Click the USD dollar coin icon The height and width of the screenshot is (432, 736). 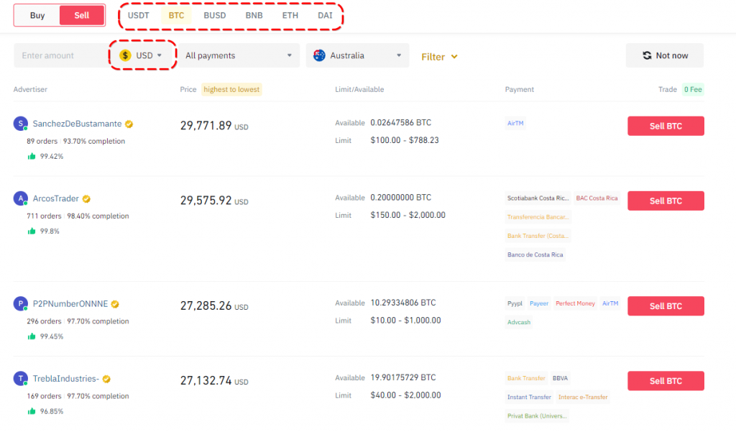pos(125,55)
